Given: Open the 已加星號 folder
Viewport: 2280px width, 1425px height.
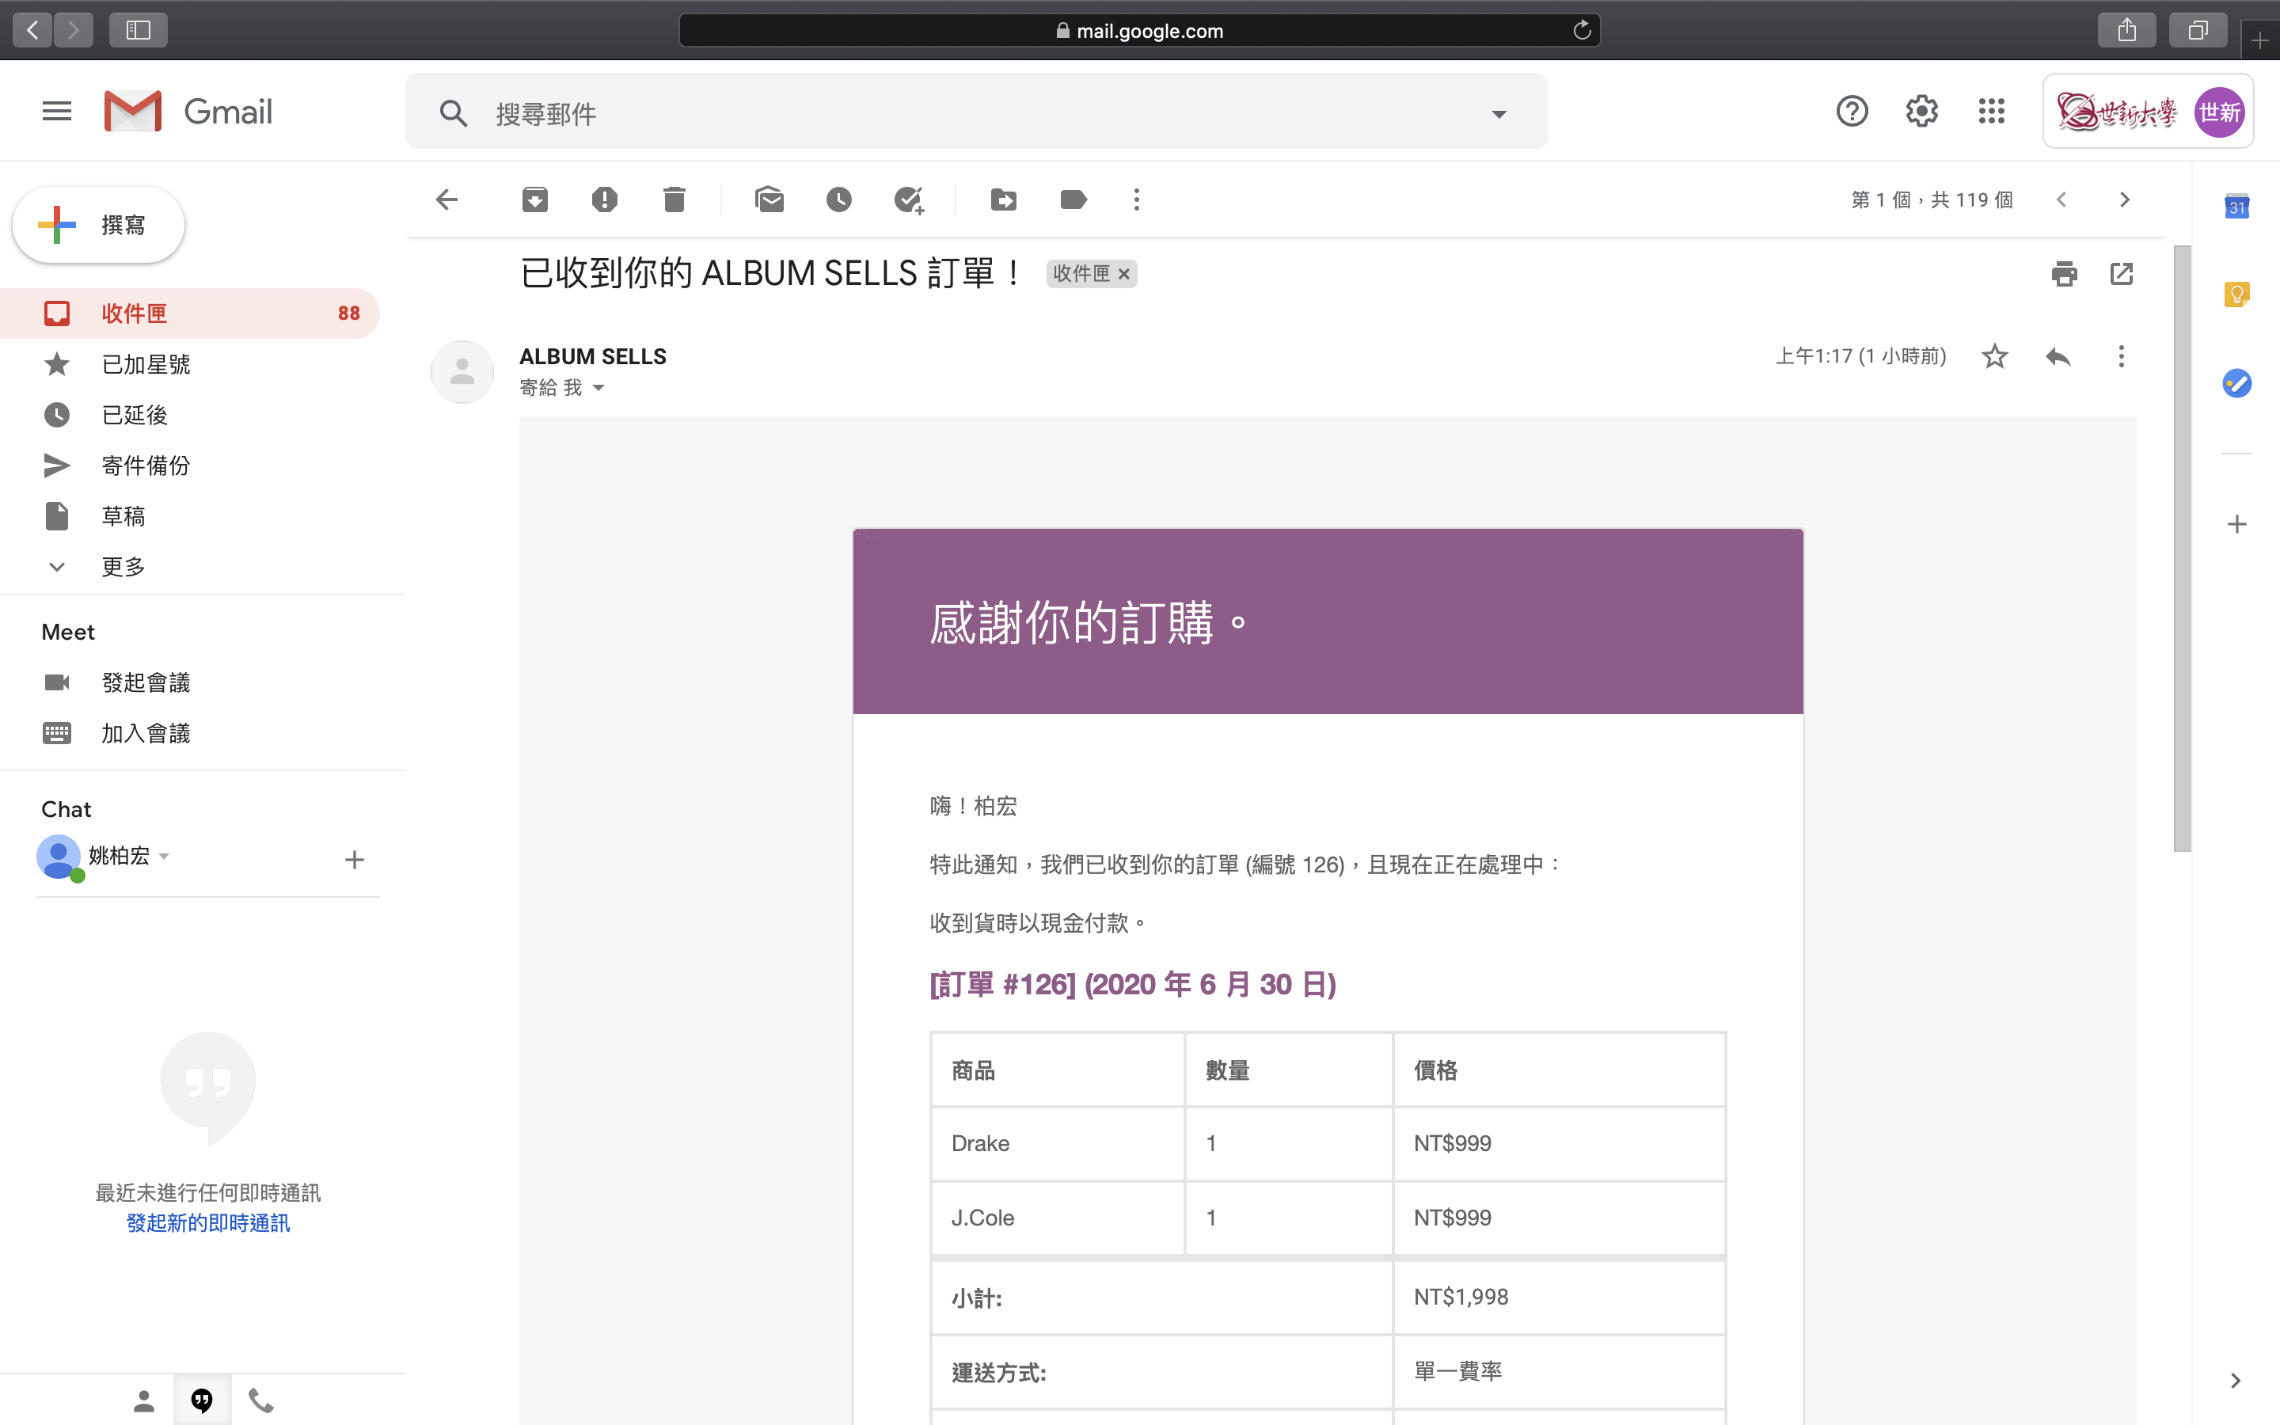Looking at the screenshot, I should click(x=145, y=365).
